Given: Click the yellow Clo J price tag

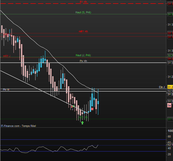Looking at the screenshot, I should click(170, 87).
